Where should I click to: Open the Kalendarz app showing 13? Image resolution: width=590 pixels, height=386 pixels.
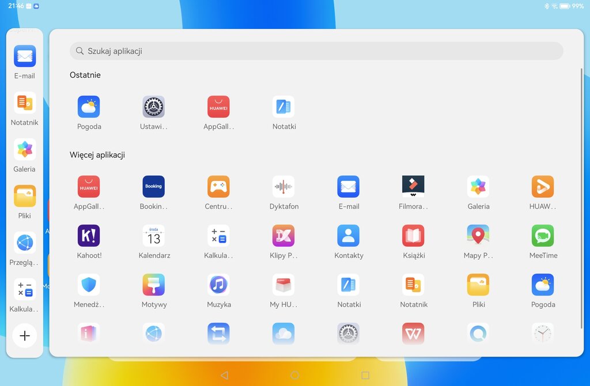pos(153,236)
